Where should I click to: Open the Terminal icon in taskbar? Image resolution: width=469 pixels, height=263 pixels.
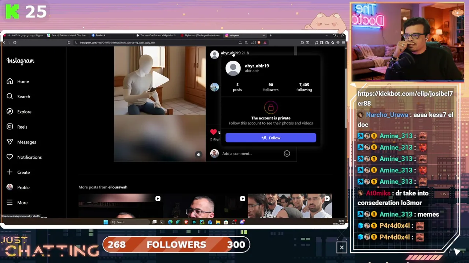click(162, 222)
